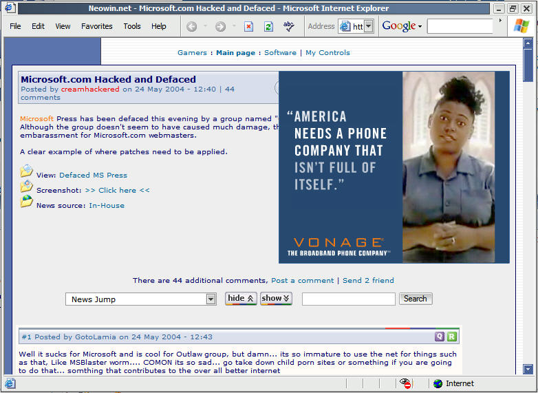The image size is (538, 393).
Task: Open the Gamers link
Action: coord(192,52)
